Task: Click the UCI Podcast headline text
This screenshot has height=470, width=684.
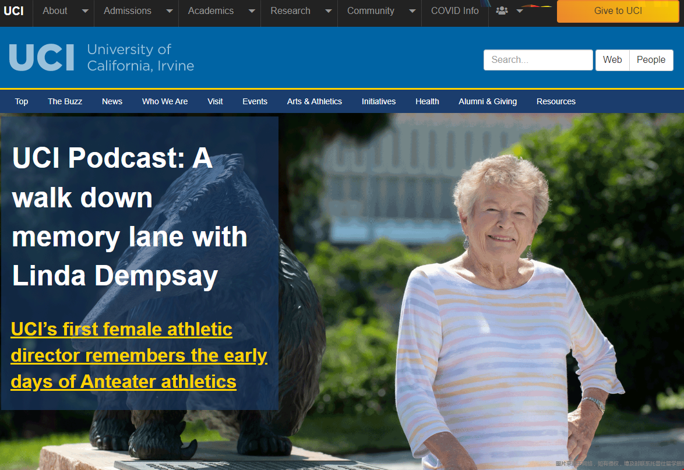Action: (x=129, y=217)
